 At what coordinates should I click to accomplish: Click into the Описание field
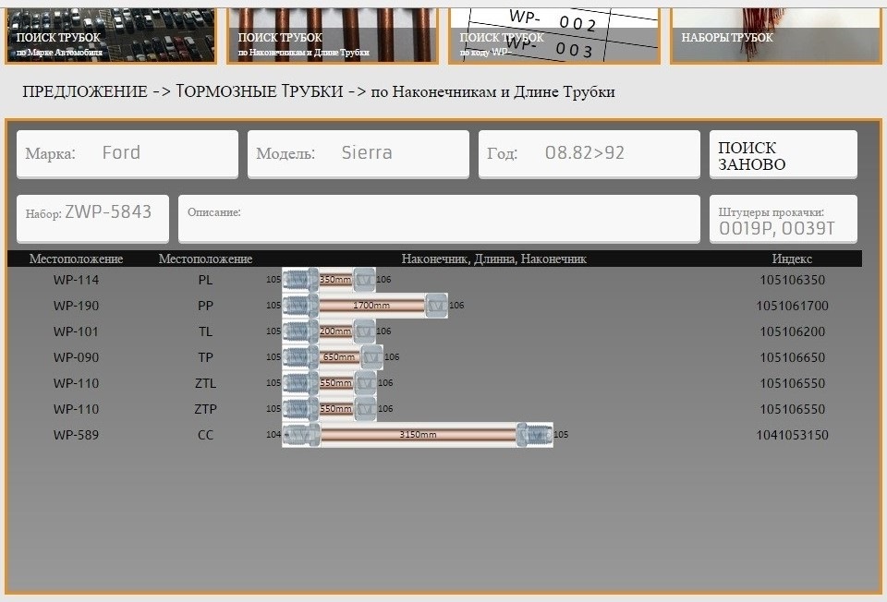coord(439,219)
